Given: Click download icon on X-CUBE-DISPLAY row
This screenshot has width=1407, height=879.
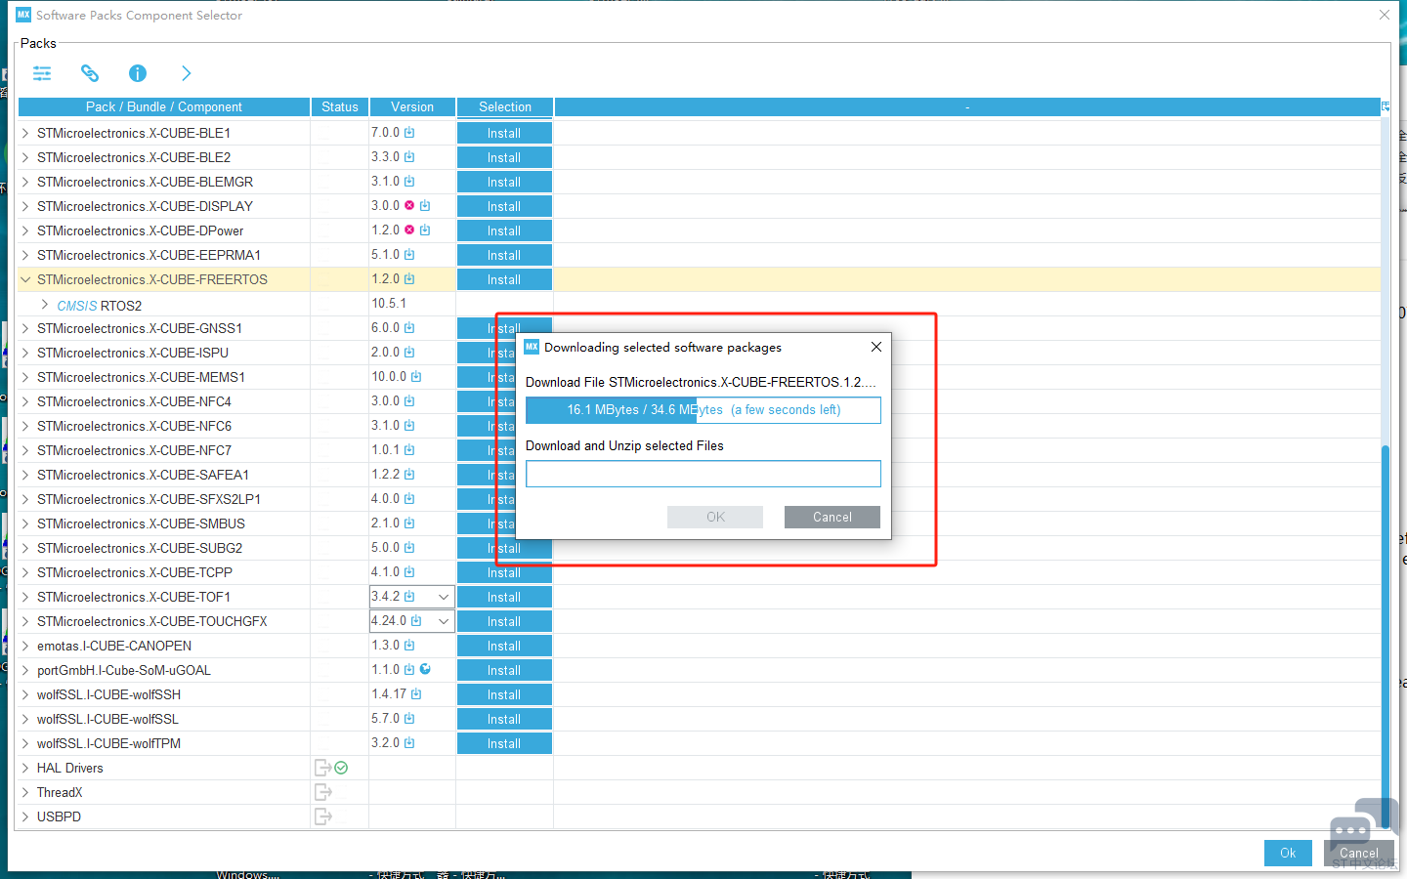Looking at the screenshot, I should point(425,206).
